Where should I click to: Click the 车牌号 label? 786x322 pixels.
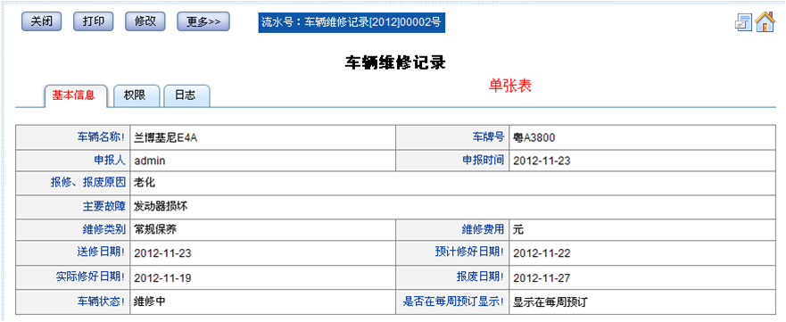click(x=488, y=136)
